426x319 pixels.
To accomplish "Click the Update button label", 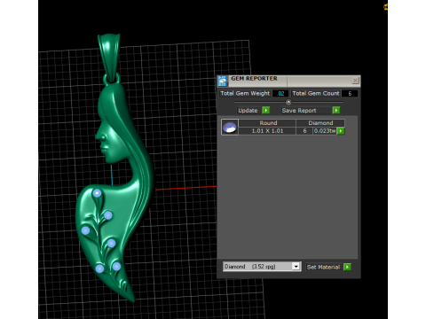I will pos(248,111).
